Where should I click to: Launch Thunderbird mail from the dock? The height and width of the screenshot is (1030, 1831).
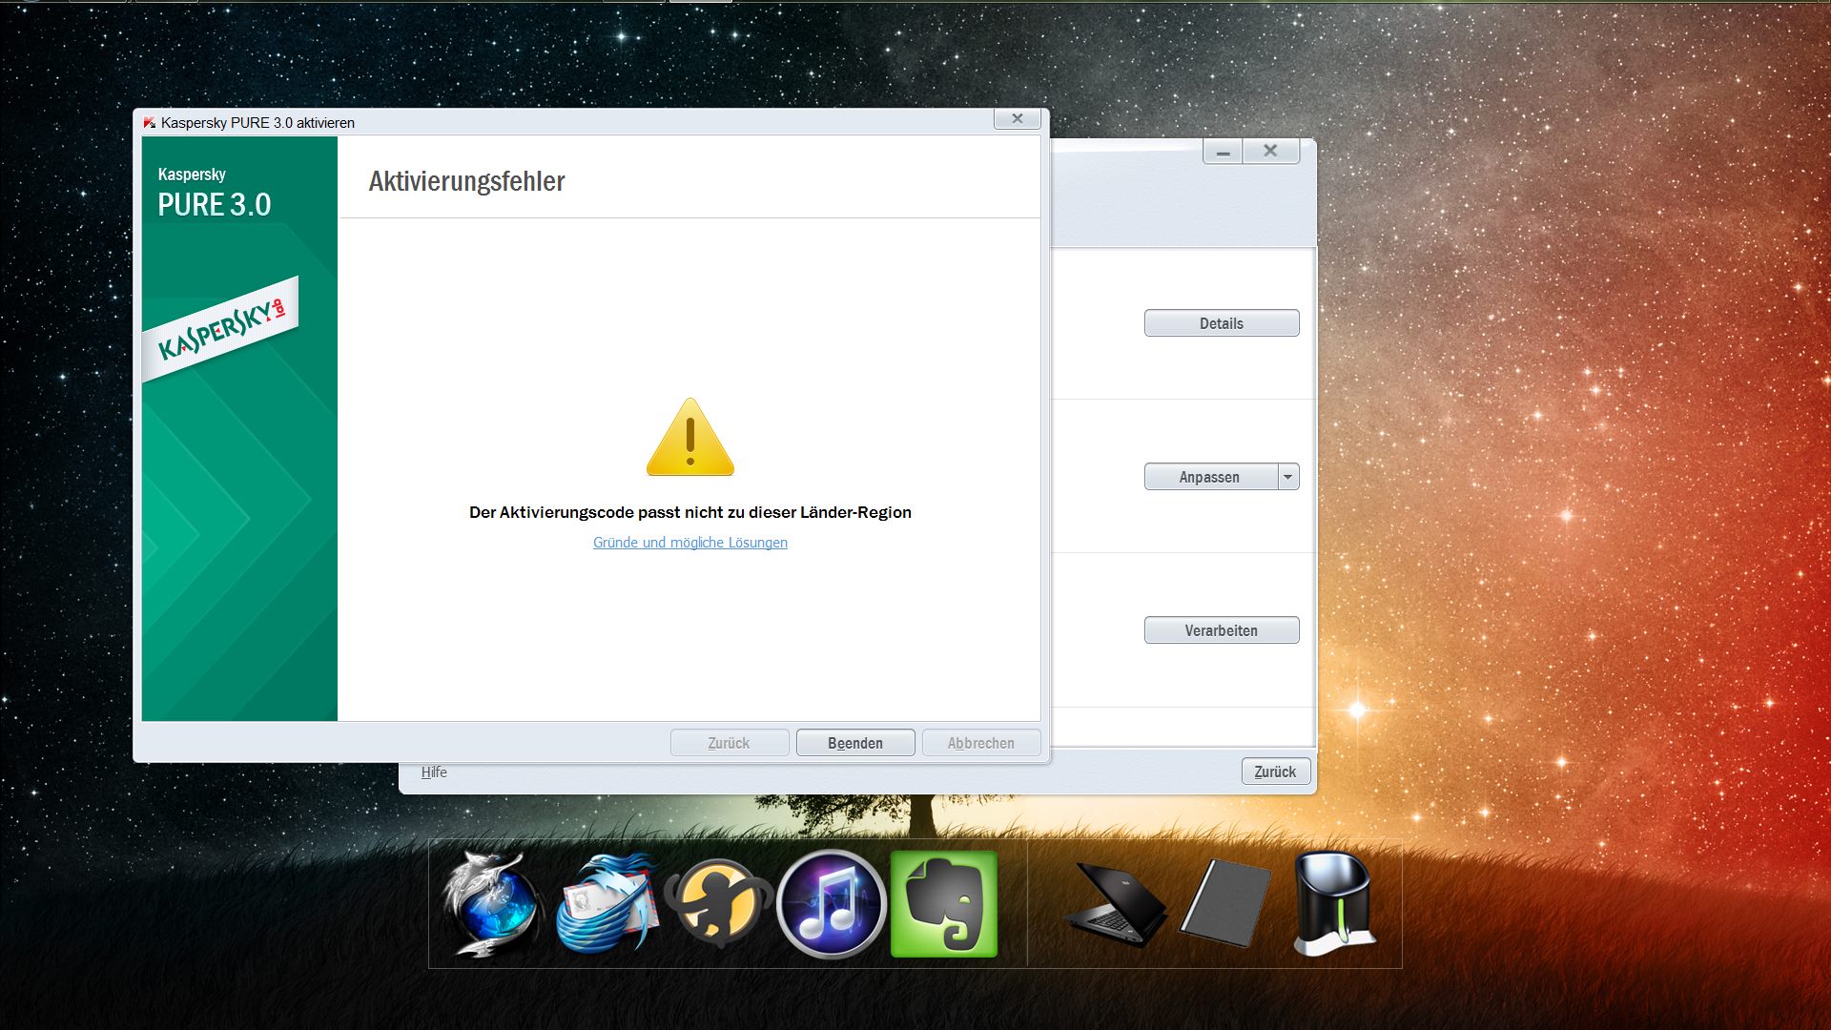[607, 904]
